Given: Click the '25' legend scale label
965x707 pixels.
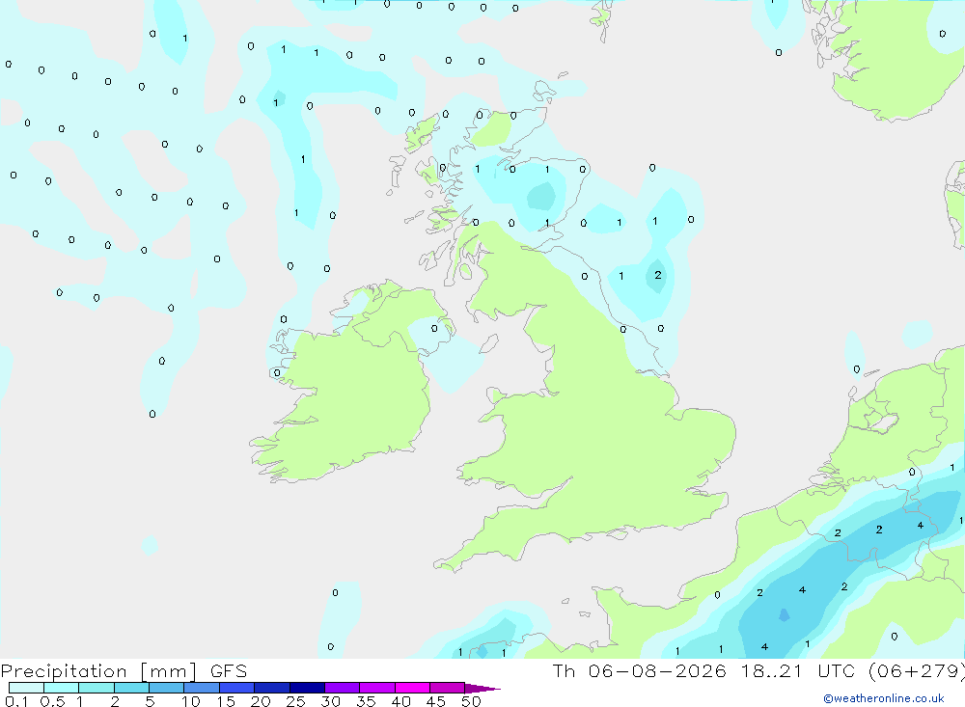Looking at the screenshot, I should click(x=295, y=701).
